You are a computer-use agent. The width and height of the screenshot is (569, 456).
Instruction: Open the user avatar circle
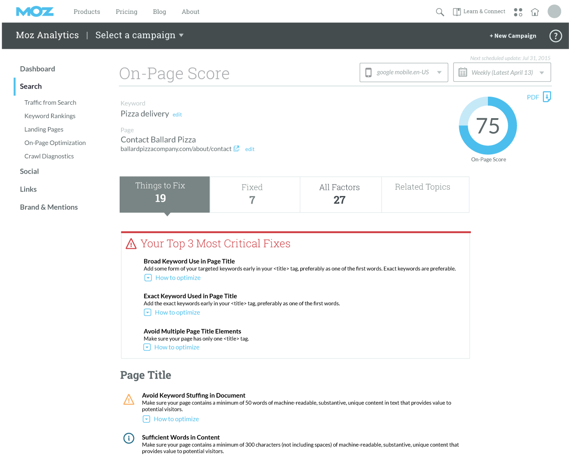(554, 11)
